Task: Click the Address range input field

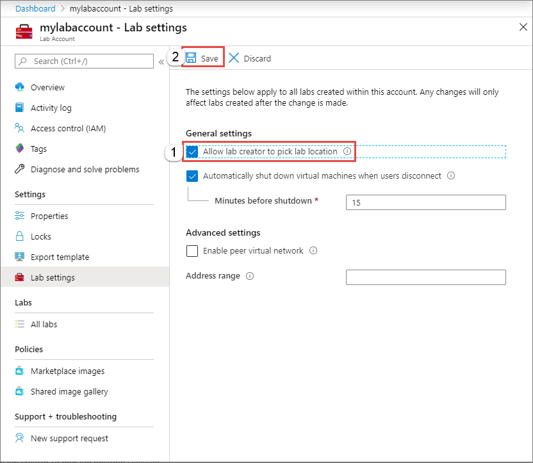Action: [425, 277]
